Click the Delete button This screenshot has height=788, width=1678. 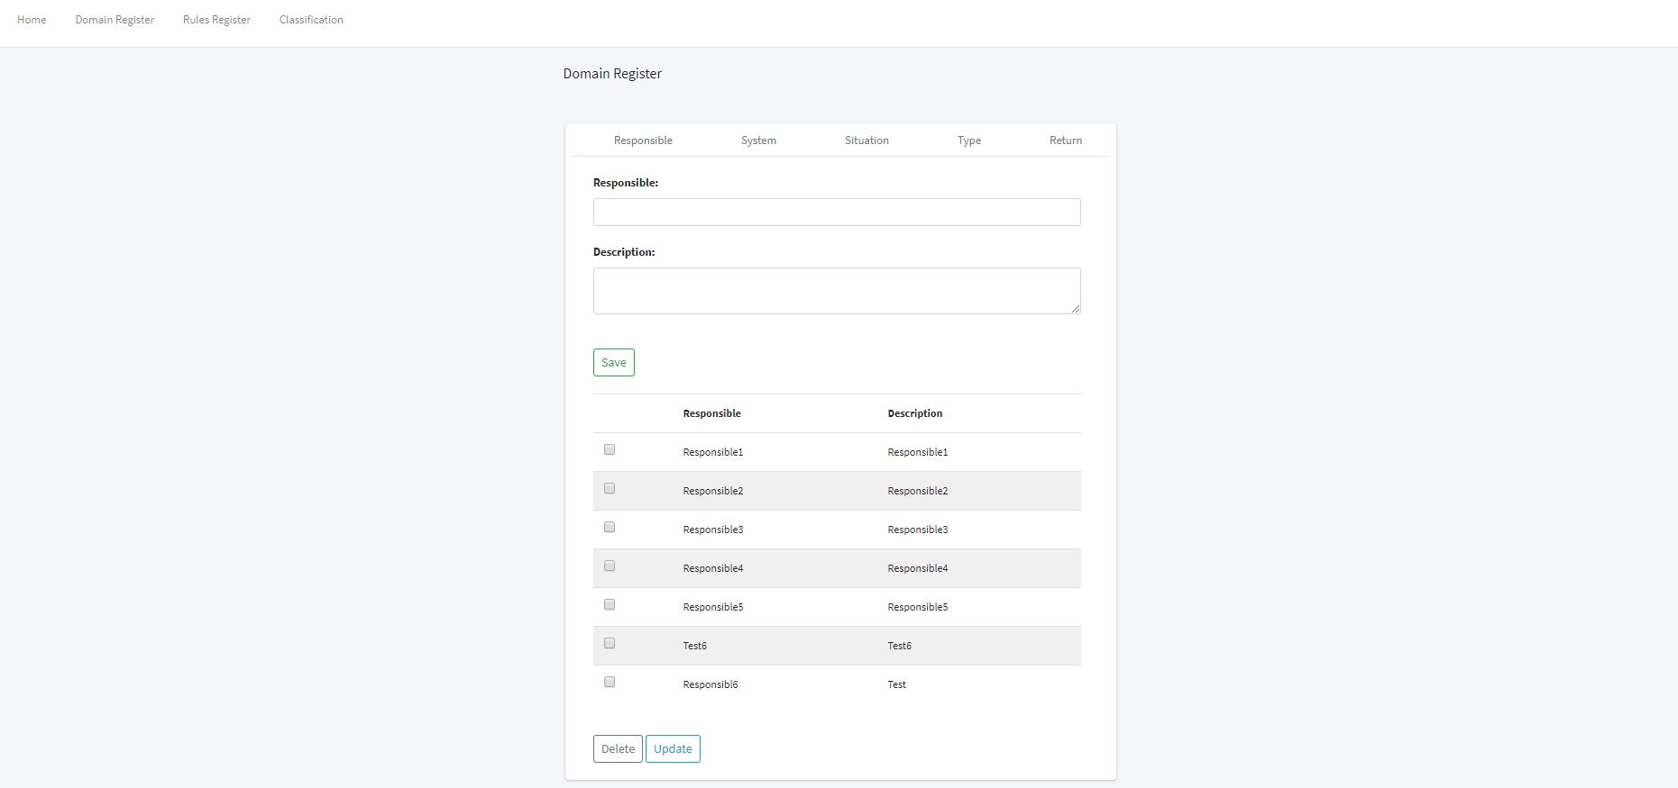click(618, 748)
